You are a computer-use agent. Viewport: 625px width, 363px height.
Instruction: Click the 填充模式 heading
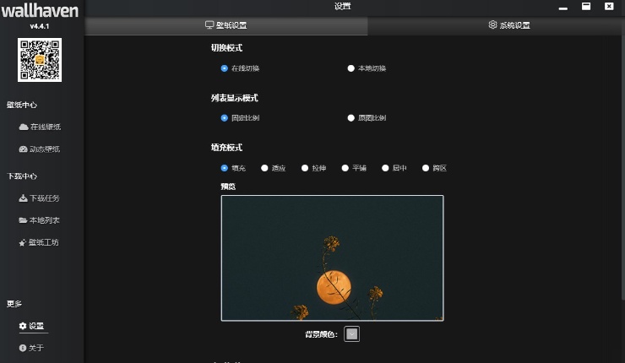[226, 148]
